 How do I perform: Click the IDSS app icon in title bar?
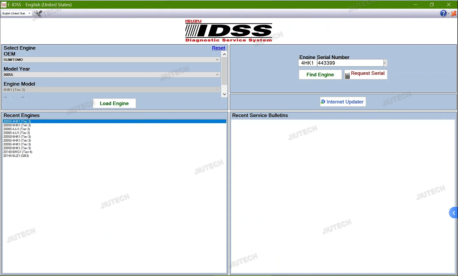point(4,5)
